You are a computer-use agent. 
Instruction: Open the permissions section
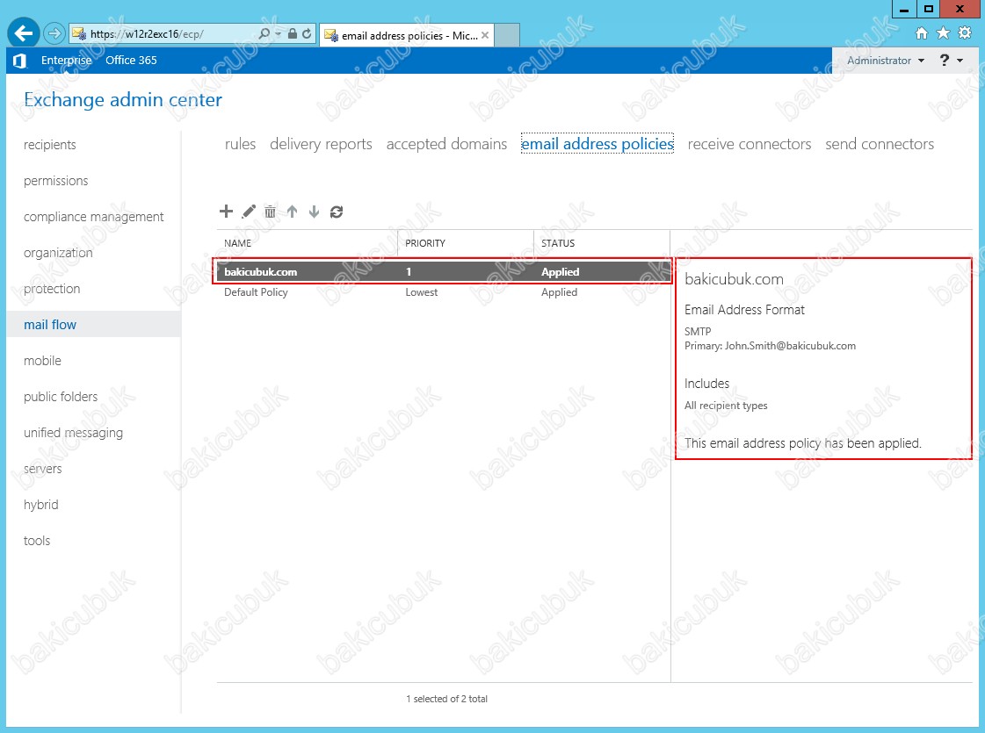(x=56, y=181)
